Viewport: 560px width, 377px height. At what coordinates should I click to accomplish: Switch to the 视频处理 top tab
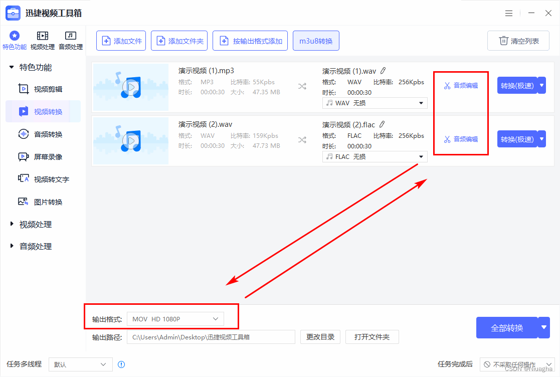tap(43, 40)
